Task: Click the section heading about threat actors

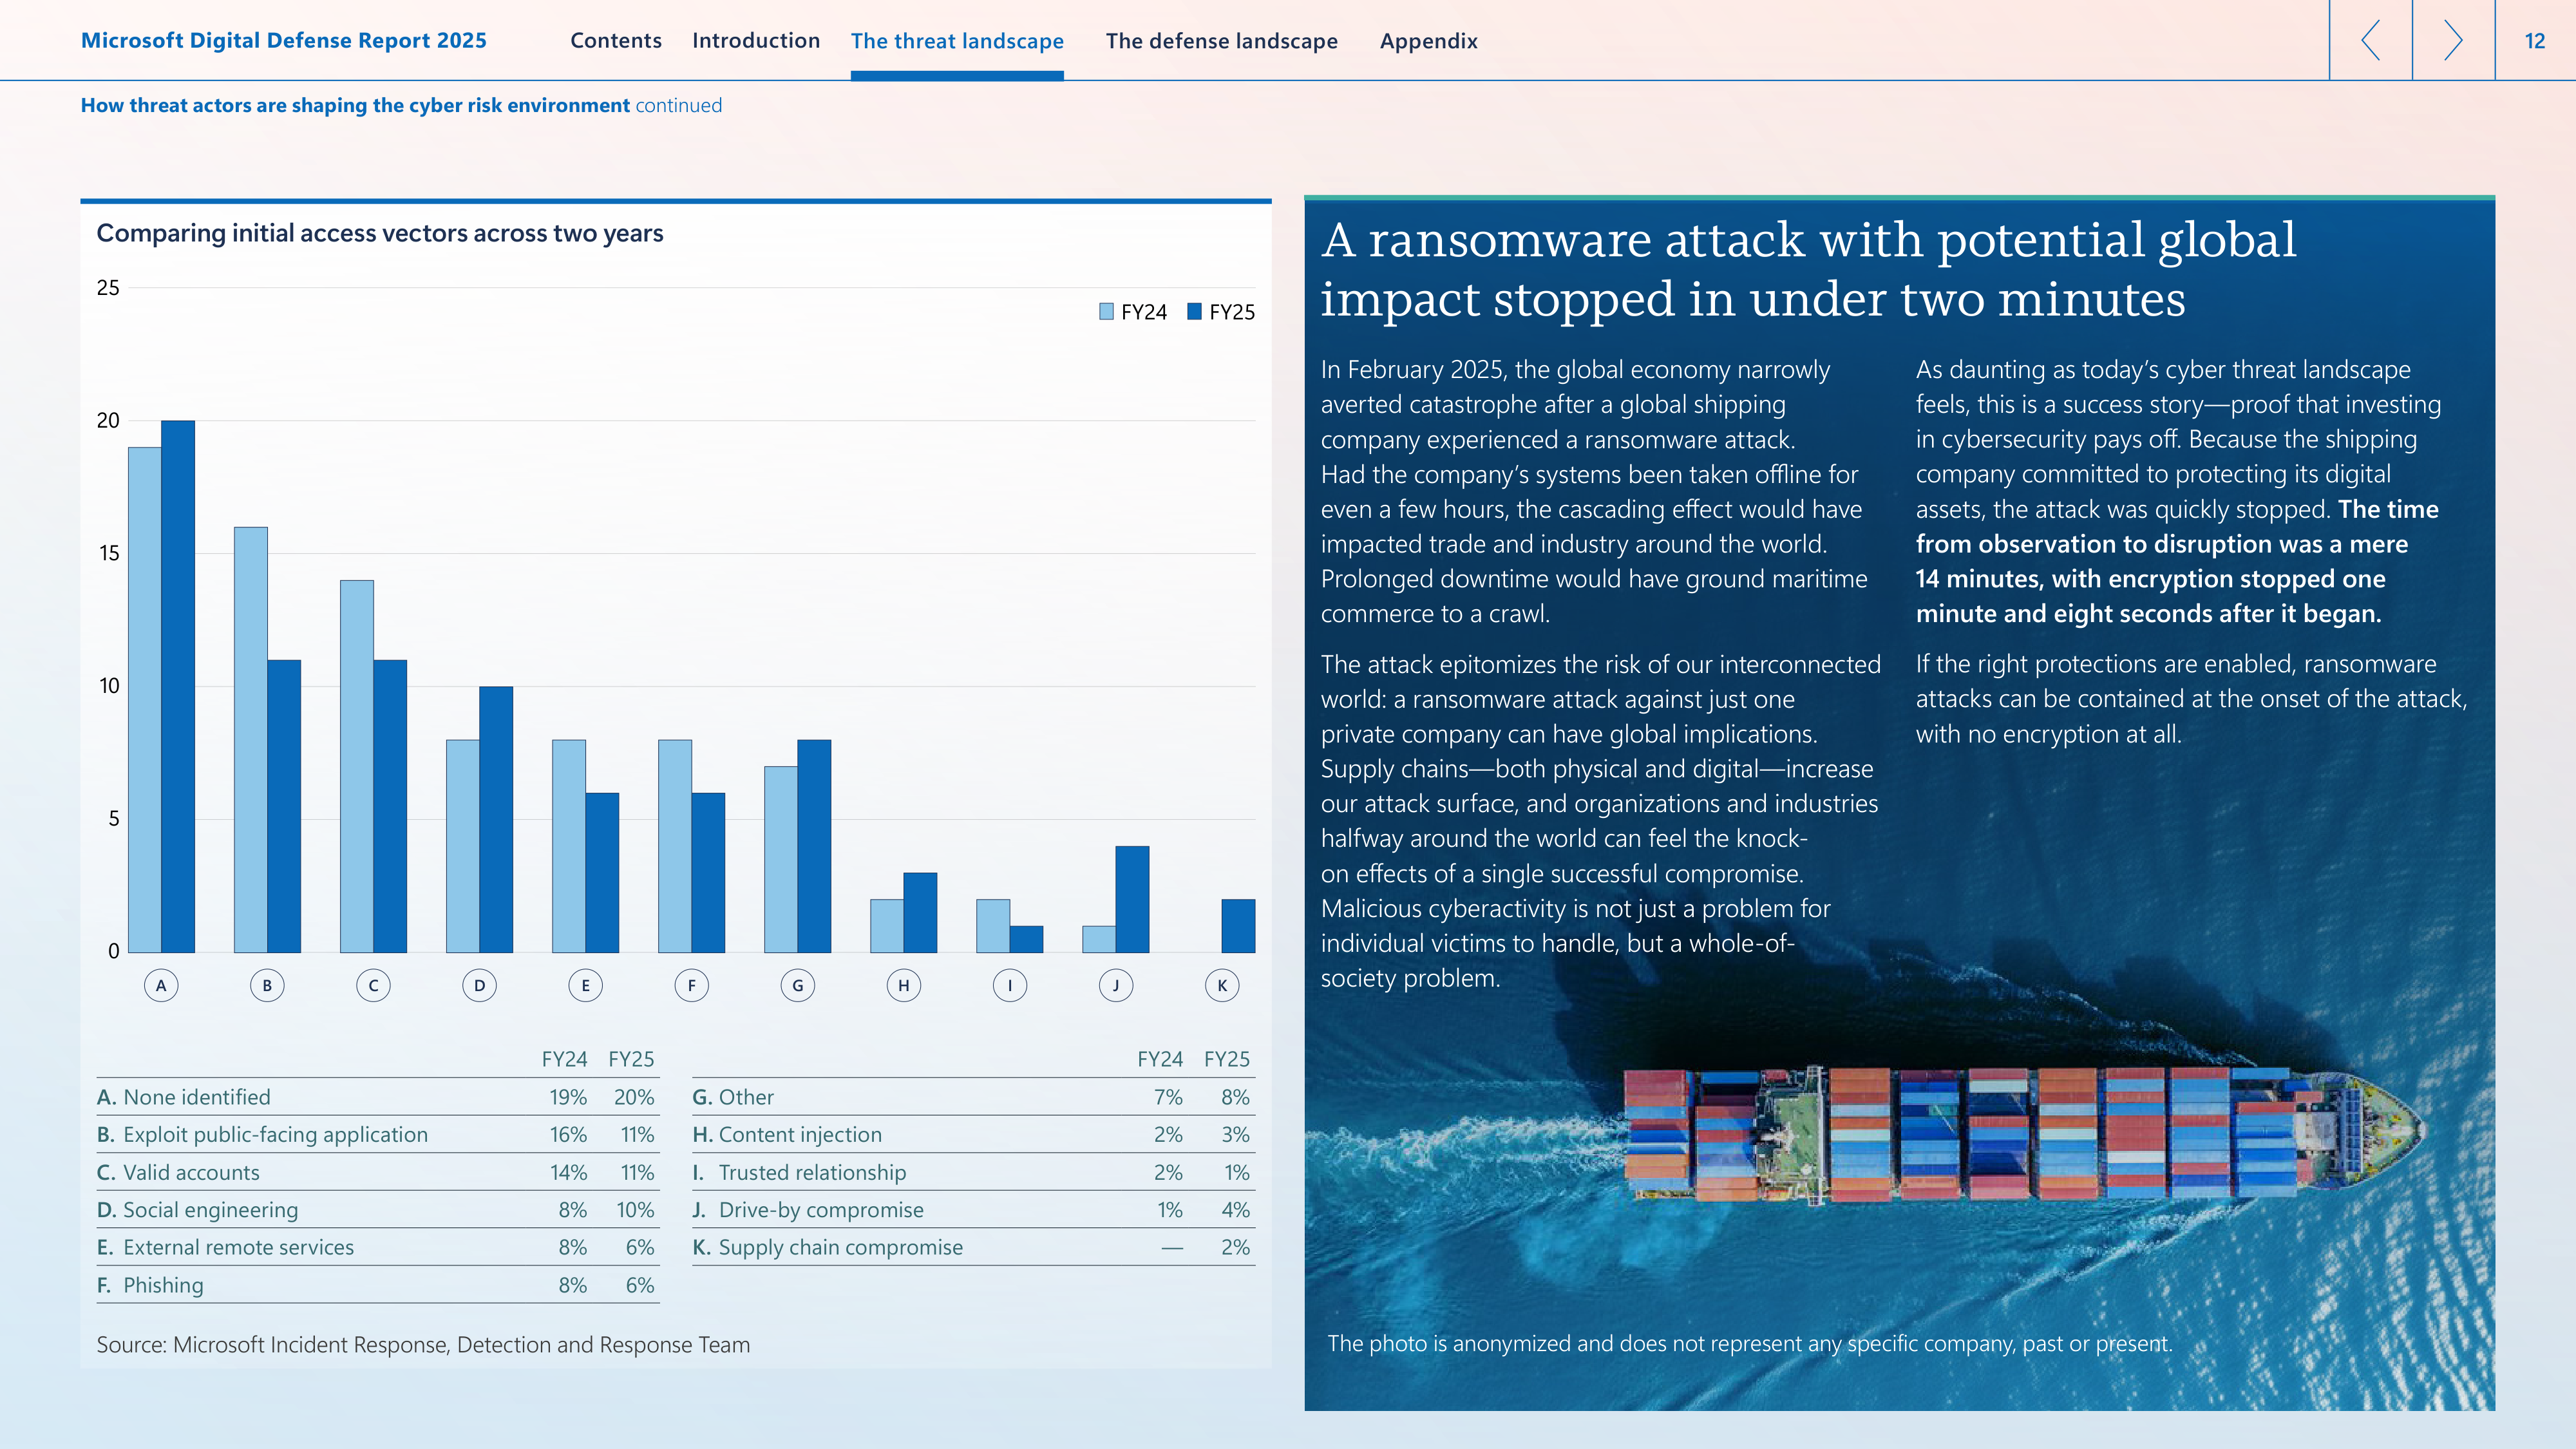Action: tap(401, 105)
